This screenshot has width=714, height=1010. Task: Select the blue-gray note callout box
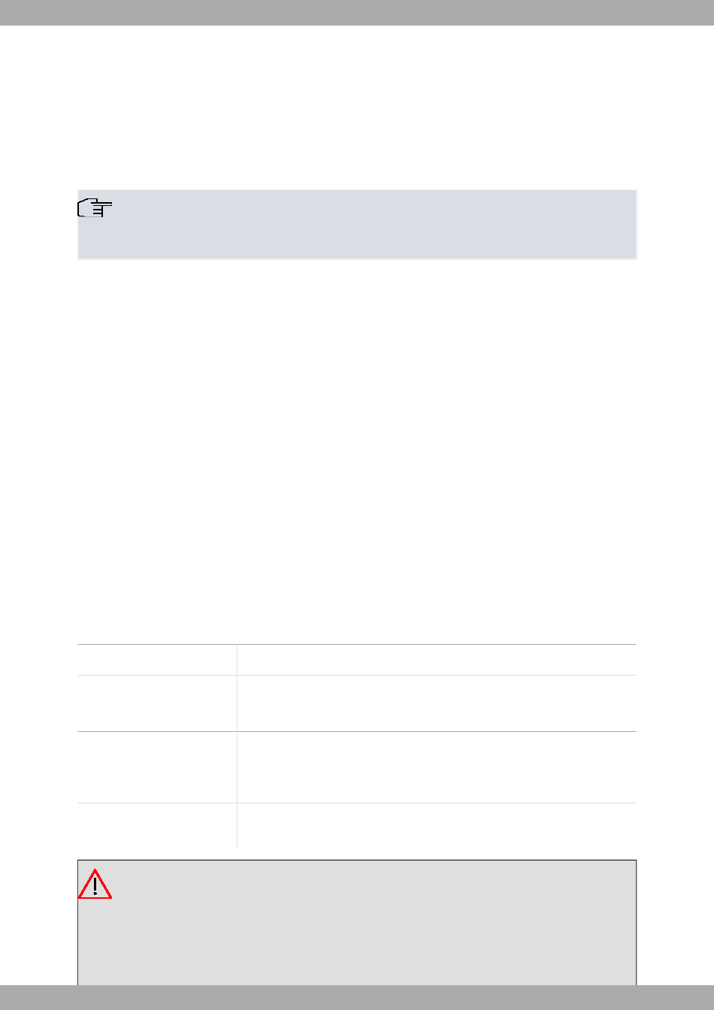point(357,225)
